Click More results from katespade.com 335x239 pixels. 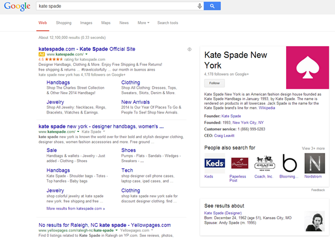tap(75, 209)
